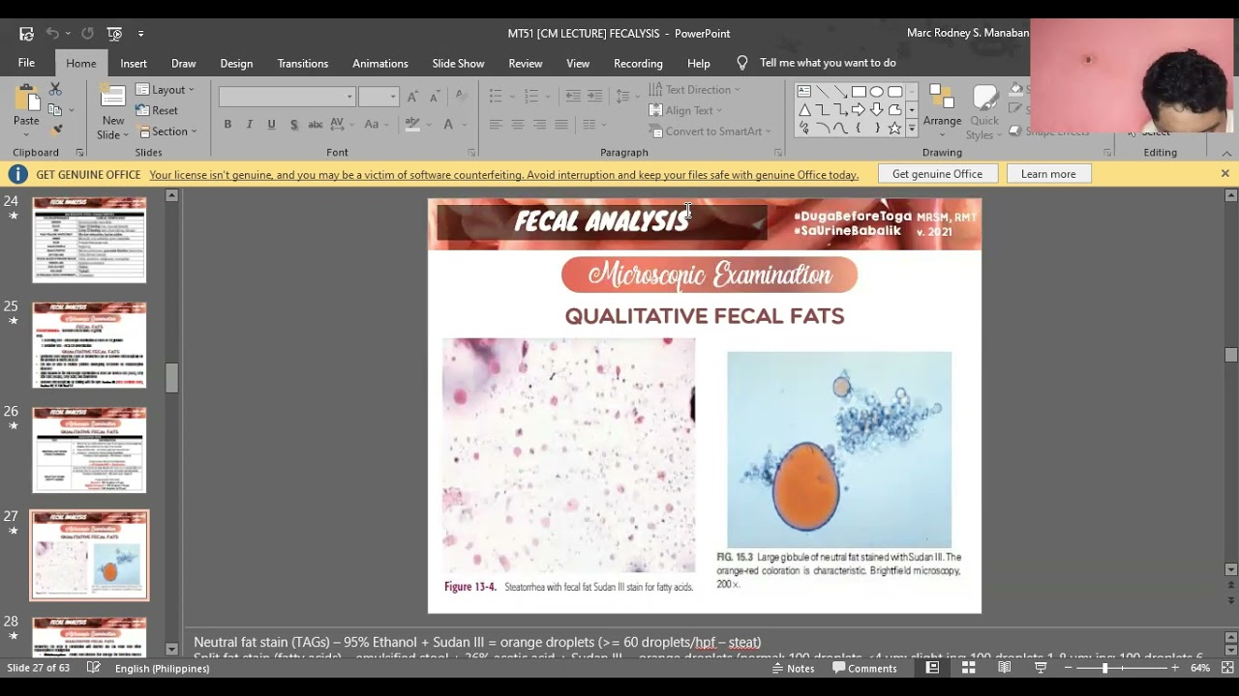Open the font name combo box
The width and height of the screenshot is (1239, 696).
287,97
